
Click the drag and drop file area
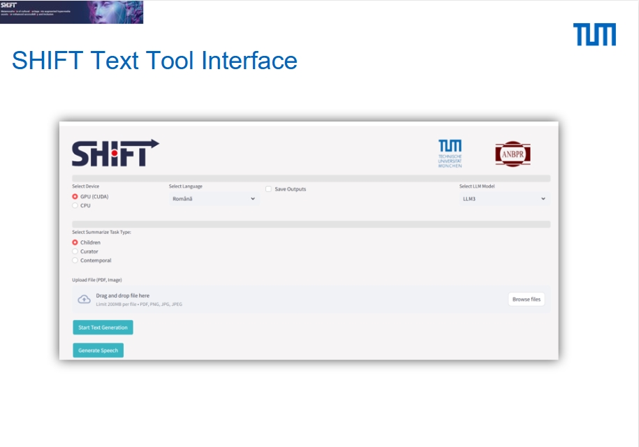click(x=311, y=299)
